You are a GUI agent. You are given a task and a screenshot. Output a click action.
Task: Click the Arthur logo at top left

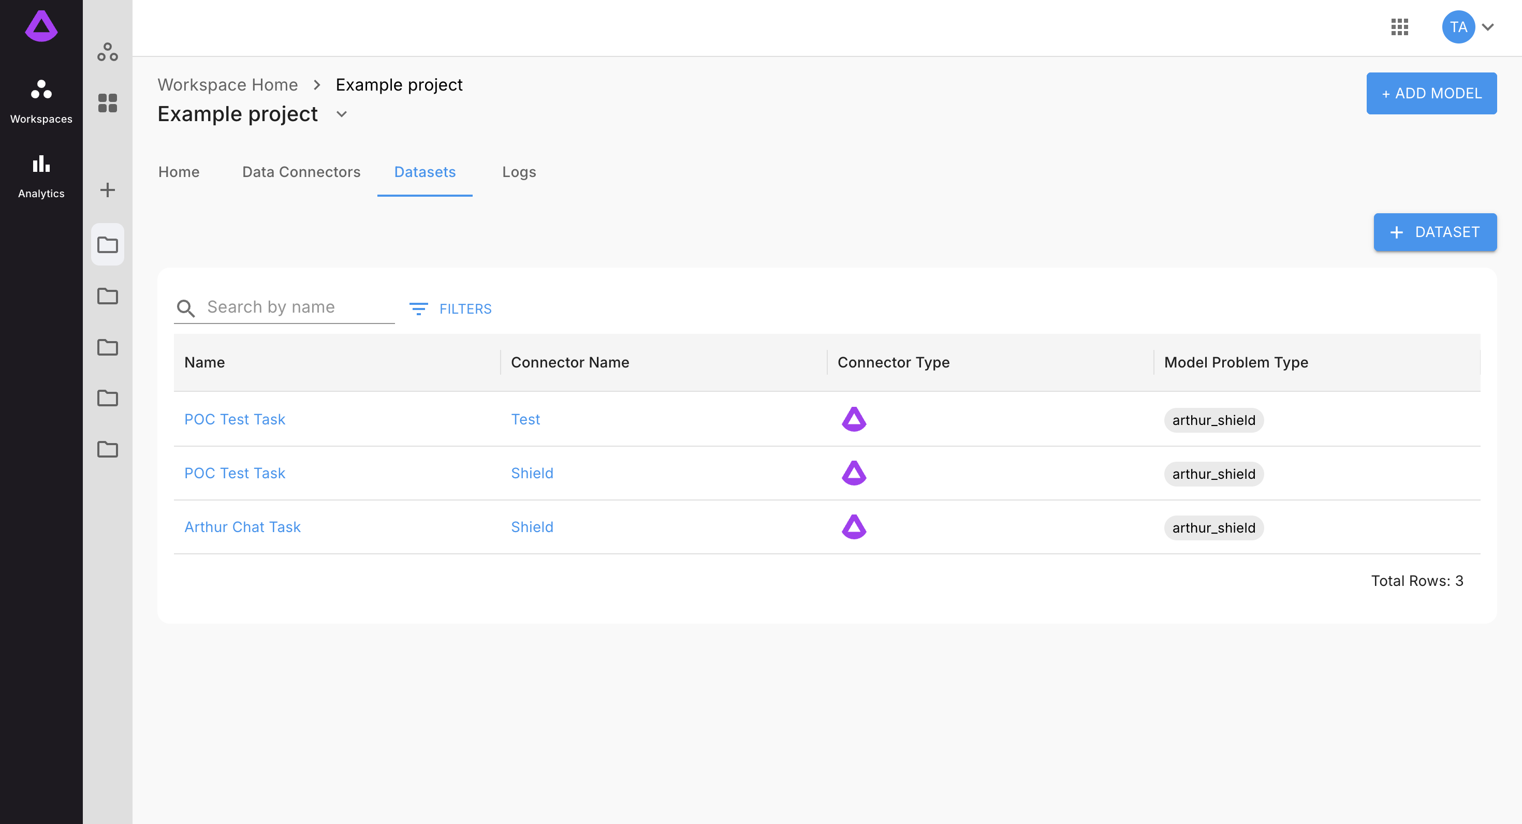pos(41,26)
